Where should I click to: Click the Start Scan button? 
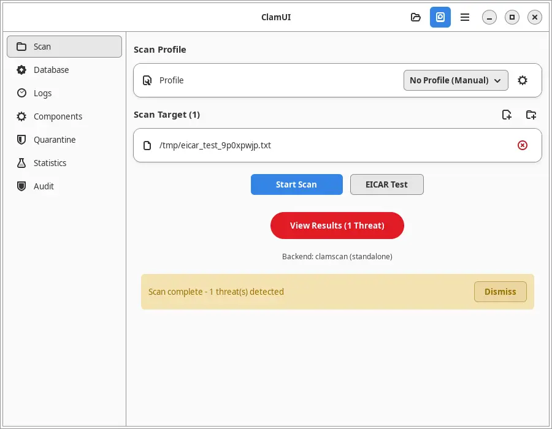pyautogui.click(x=297, y=184)
